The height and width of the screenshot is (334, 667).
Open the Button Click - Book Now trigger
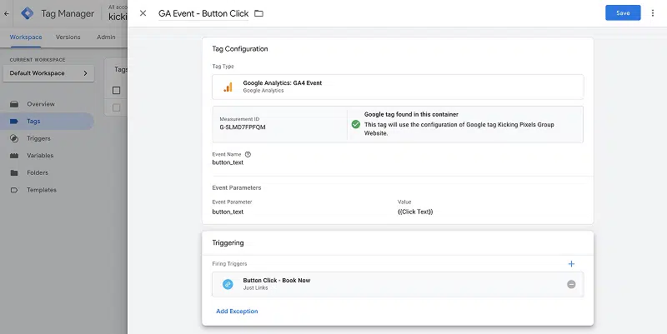tap(398, 284)
